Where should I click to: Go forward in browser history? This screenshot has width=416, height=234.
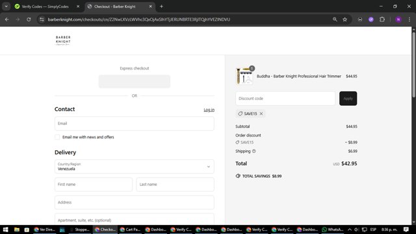coord(18,19)
